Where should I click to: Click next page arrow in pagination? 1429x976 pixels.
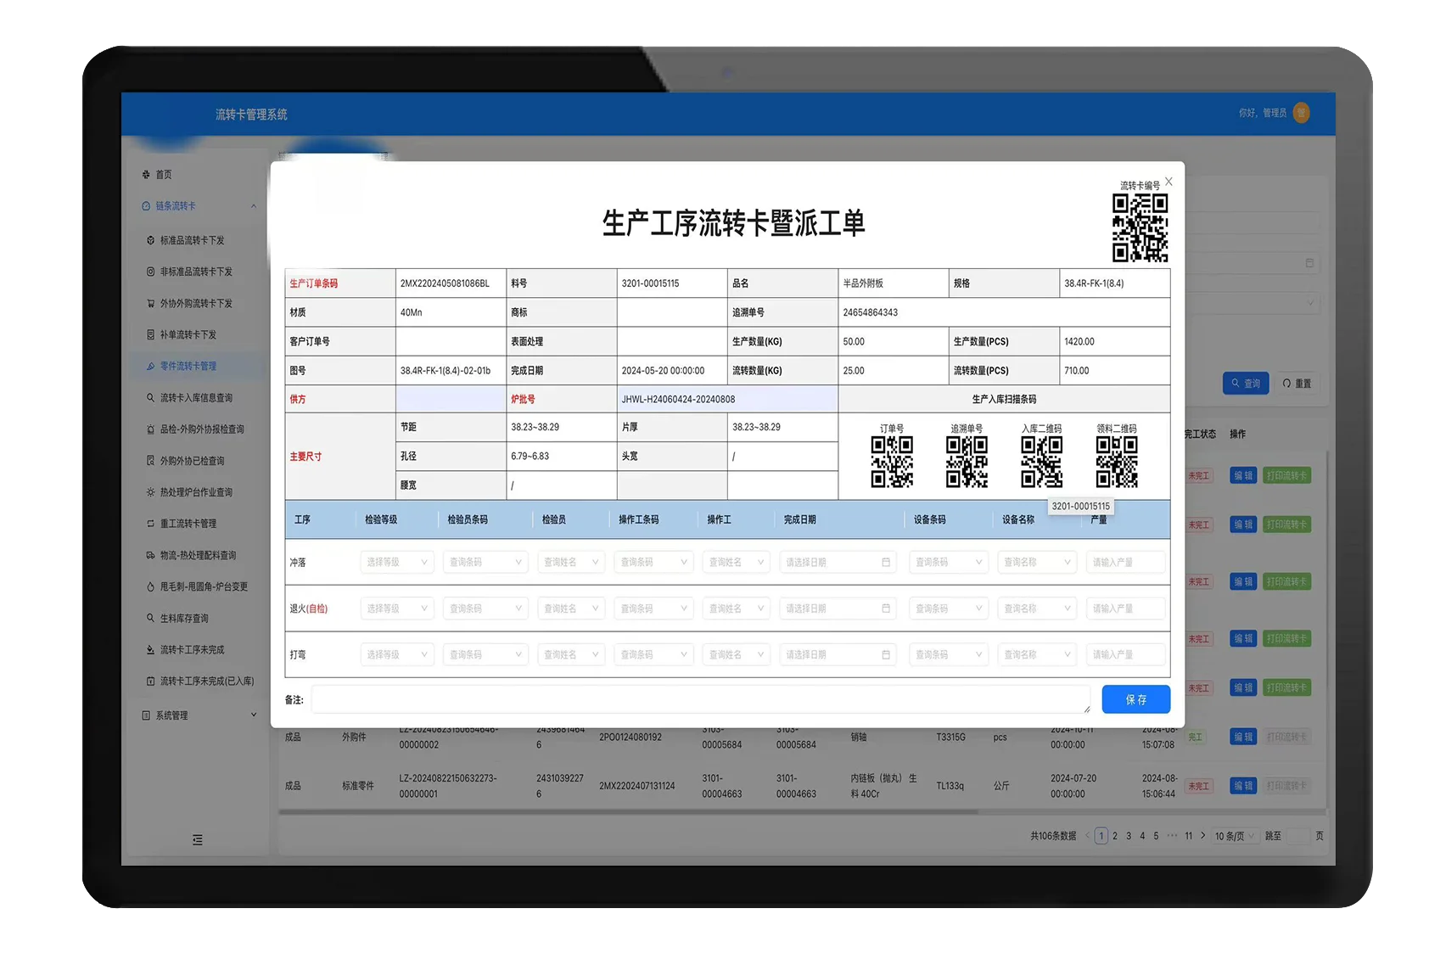tap(1202, 836)
